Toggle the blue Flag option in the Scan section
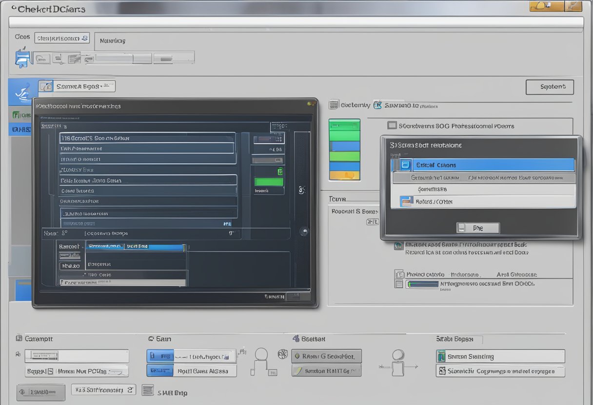This screenshot has height=405, width=593. (161, 356)
